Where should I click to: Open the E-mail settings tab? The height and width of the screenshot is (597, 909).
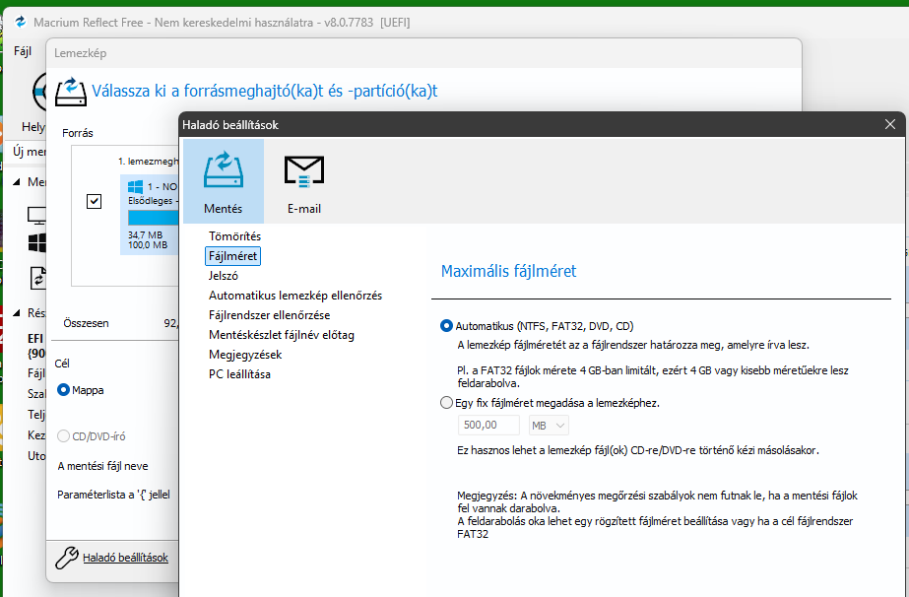(x=303, y=181)
